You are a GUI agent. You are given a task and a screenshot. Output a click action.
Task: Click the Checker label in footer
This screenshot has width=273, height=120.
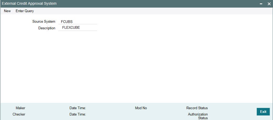pyautogui.click(x=19, y=114)
